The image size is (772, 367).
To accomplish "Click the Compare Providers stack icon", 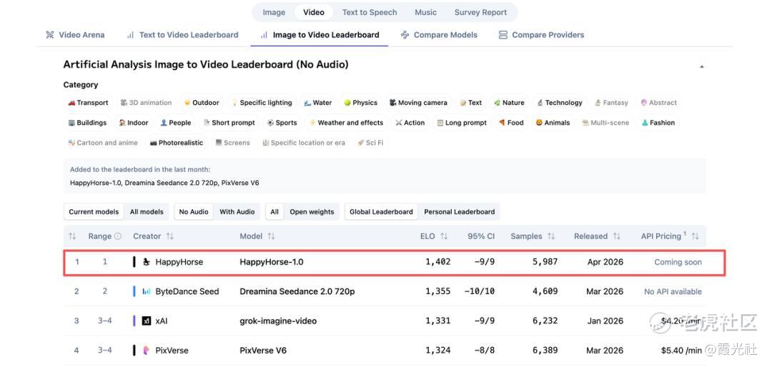I will (503, 35).
